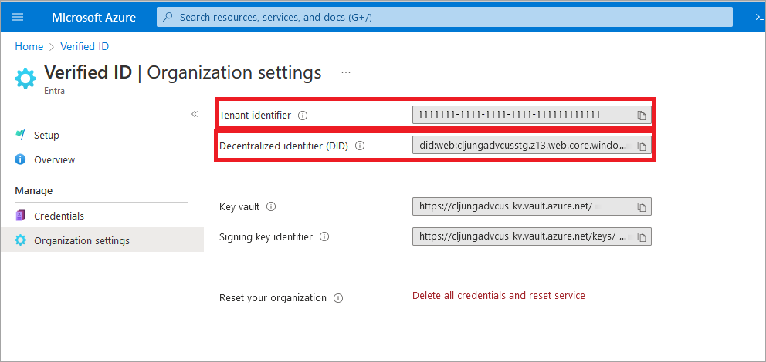
Task: Click the Signing key identifier field
Action: (x=531, y=236)
